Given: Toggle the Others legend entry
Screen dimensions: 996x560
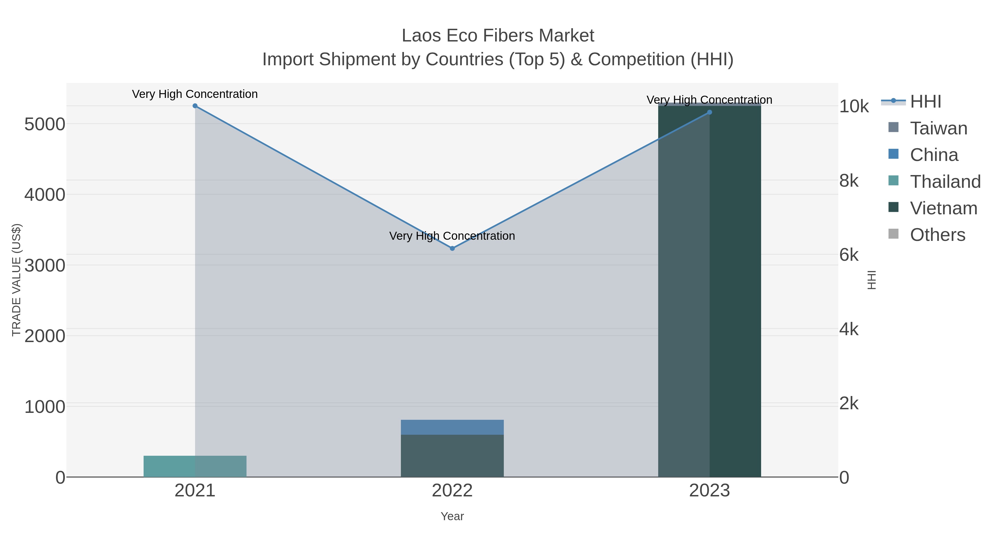Looking at the screenshot, I should (x=927, y=235).
